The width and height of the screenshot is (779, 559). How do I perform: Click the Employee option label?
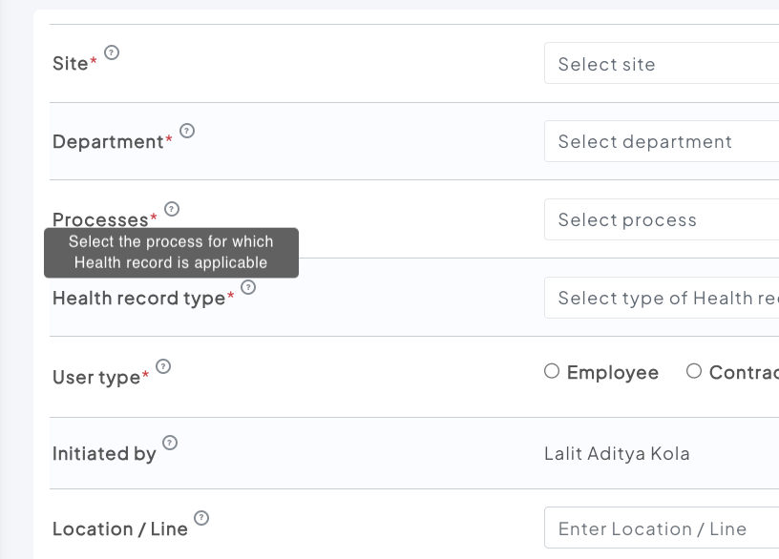click(613, 373)
